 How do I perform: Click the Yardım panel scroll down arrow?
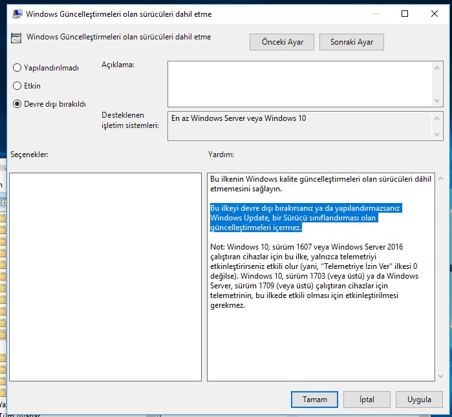pyautogui.click(x=440, y=376)
